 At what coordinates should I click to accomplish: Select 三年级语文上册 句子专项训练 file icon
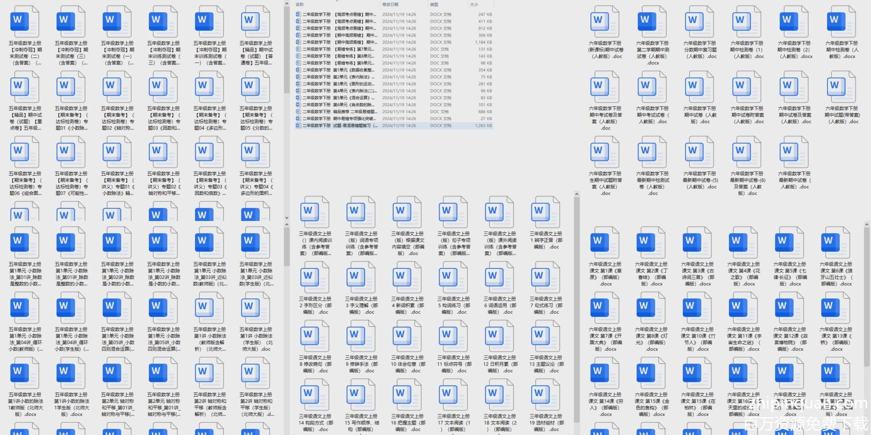tap(453, 212)
